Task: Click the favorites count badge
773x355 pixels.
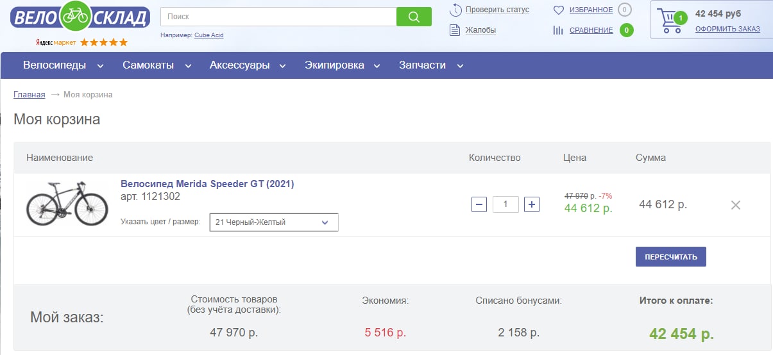Action: [625, 10]
